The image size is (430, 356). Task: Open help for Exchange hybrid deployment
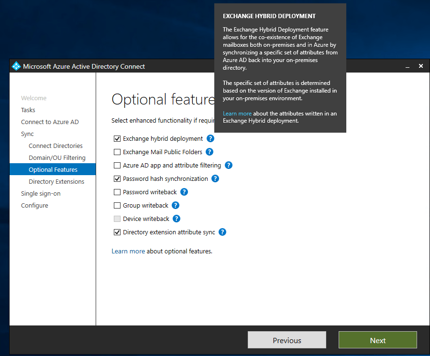click(x=210, y=138)
